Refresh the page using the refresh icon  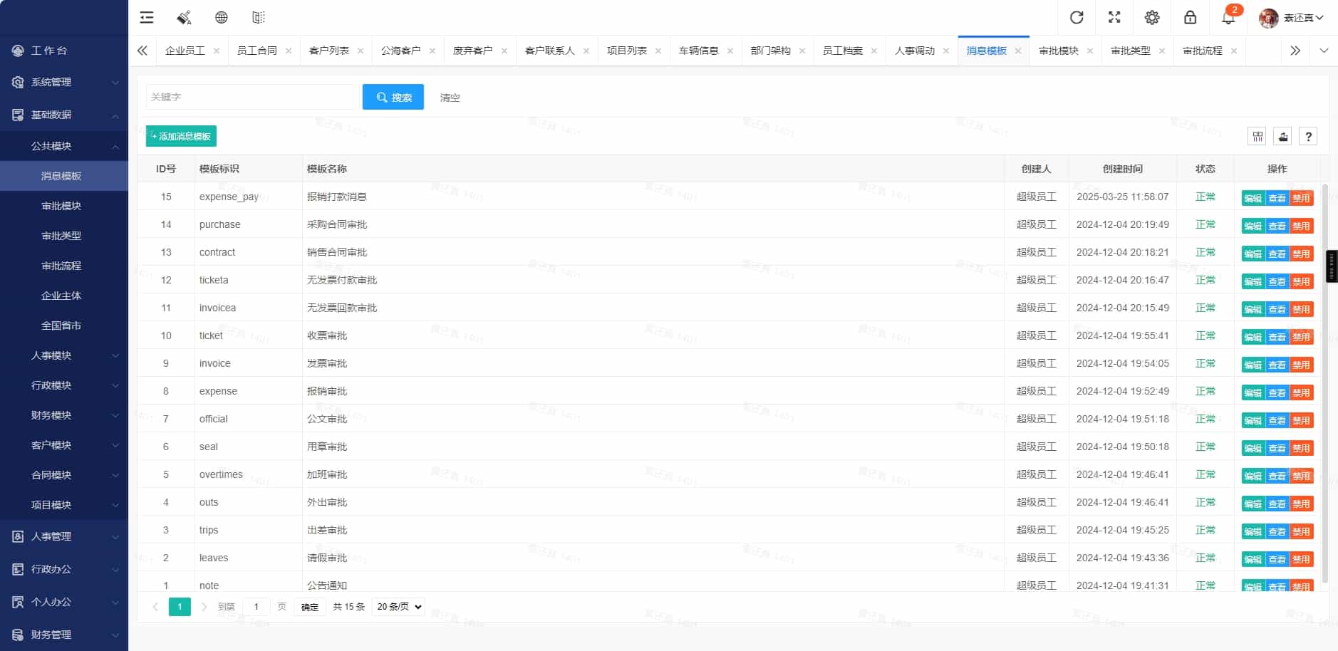click(x=1076, y=17)
